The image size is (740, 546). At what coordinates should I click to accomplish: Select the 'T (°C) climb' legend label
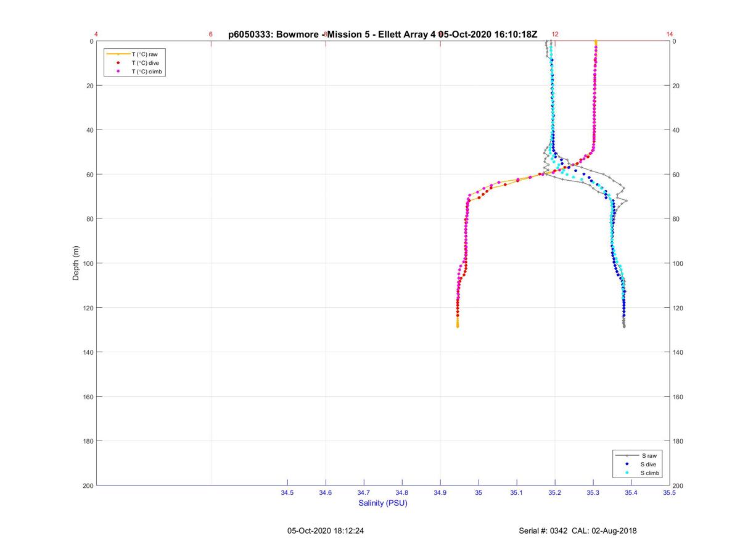(x=148, y=72)
